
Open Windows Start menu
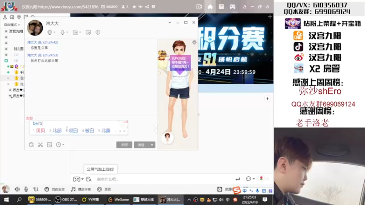click(x=6, y=200)
